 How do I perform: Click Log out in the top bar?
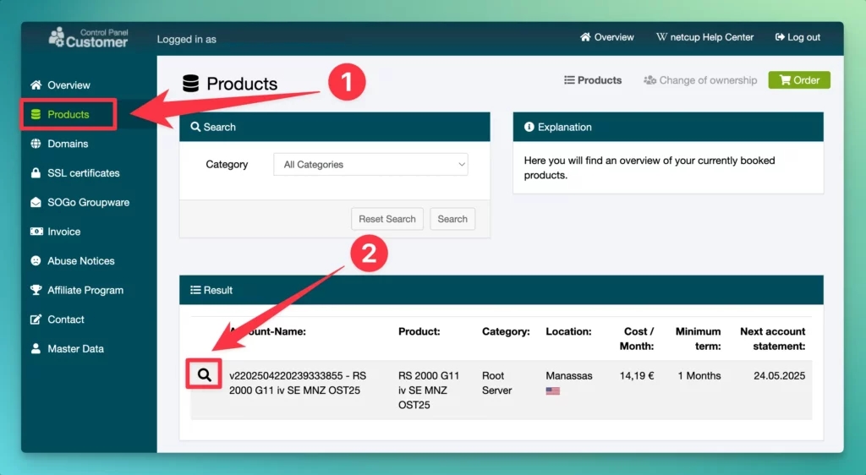tap(797, 37)
